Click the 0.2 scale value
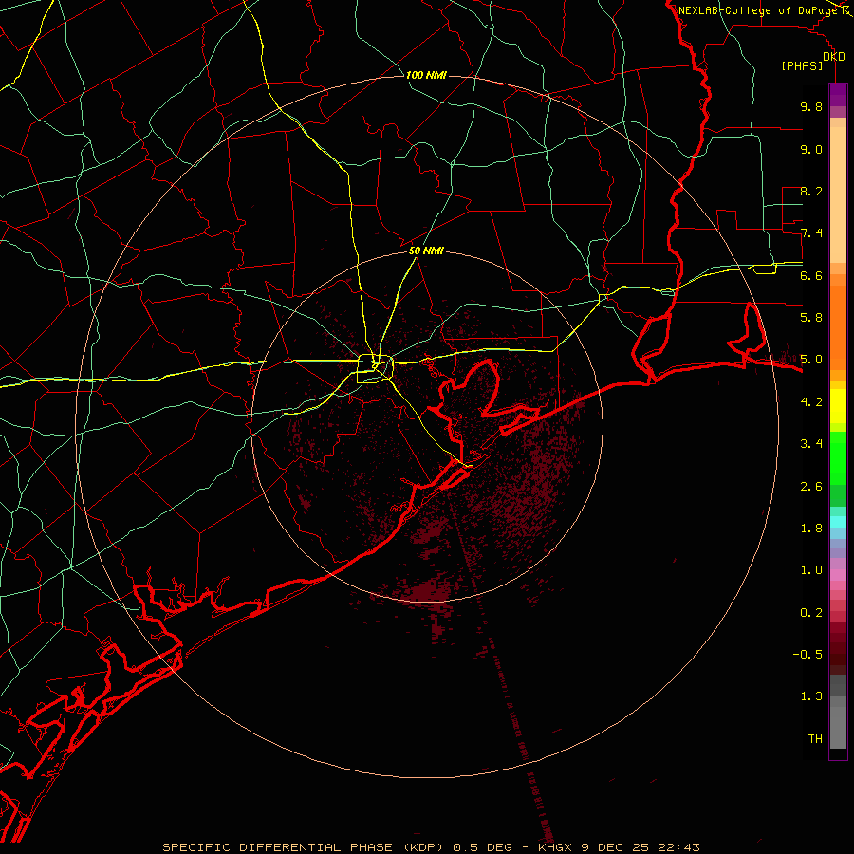The image size is (854, 854). [811, 612]
